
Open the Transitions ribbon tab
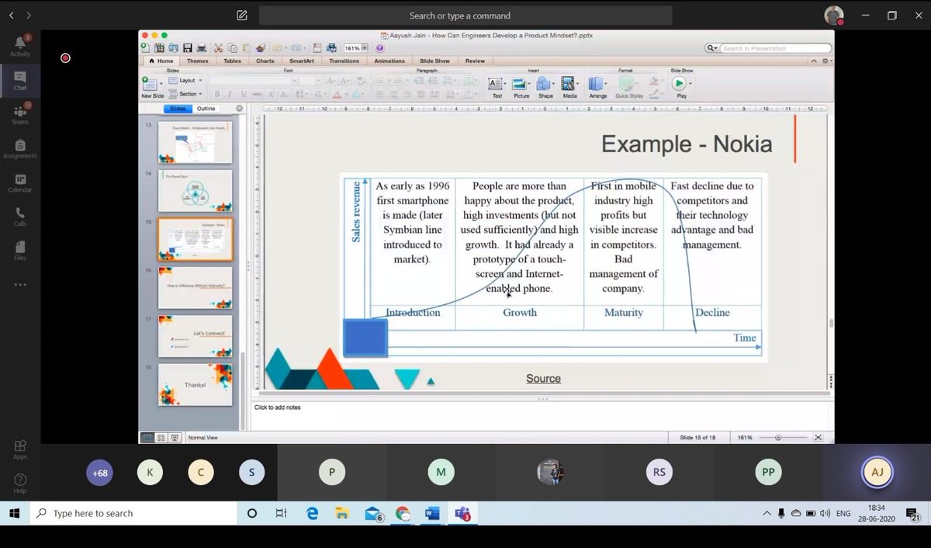[x=344, y=61]
